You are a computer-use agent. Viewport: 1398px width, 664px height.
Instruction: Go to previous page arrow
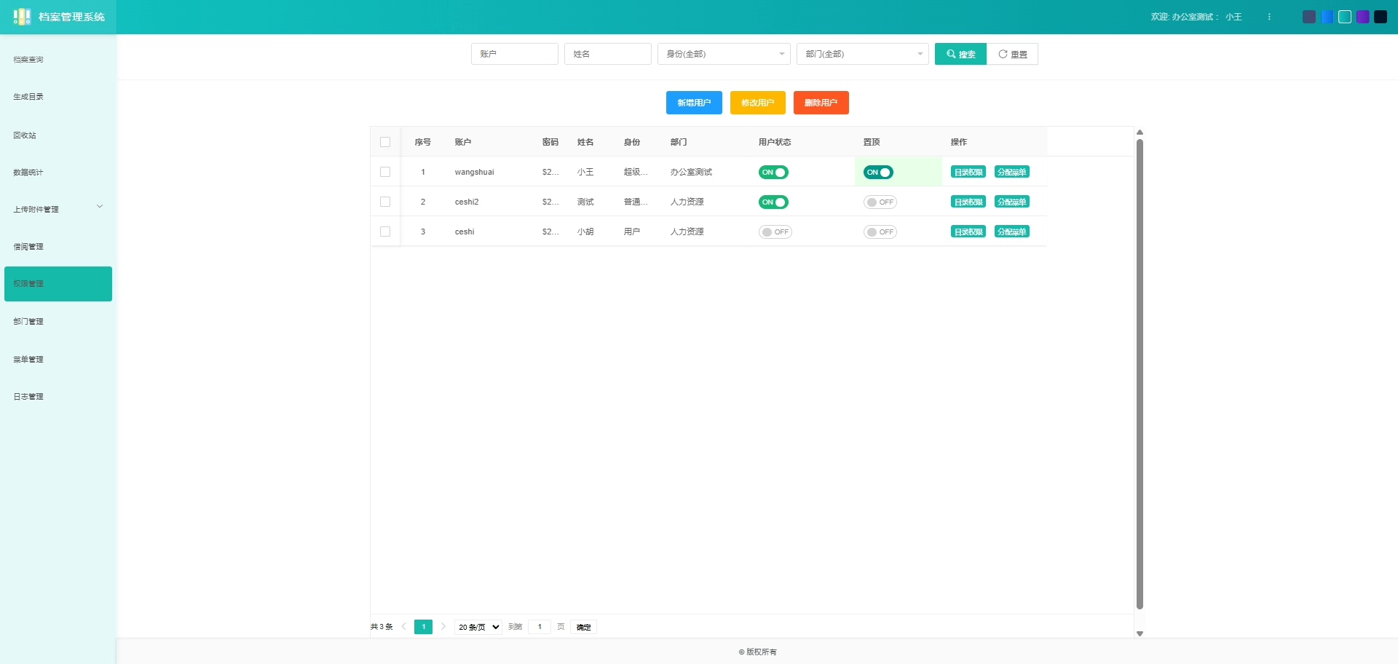404,627
